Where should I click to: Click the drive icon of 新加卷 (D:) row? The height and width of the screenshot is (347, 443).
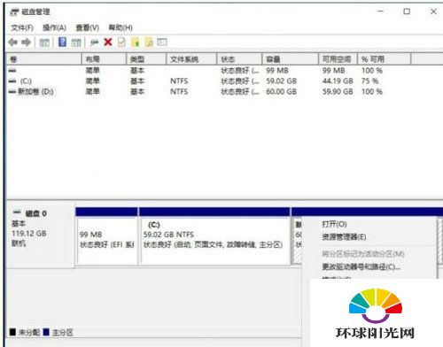pos(12,92)
